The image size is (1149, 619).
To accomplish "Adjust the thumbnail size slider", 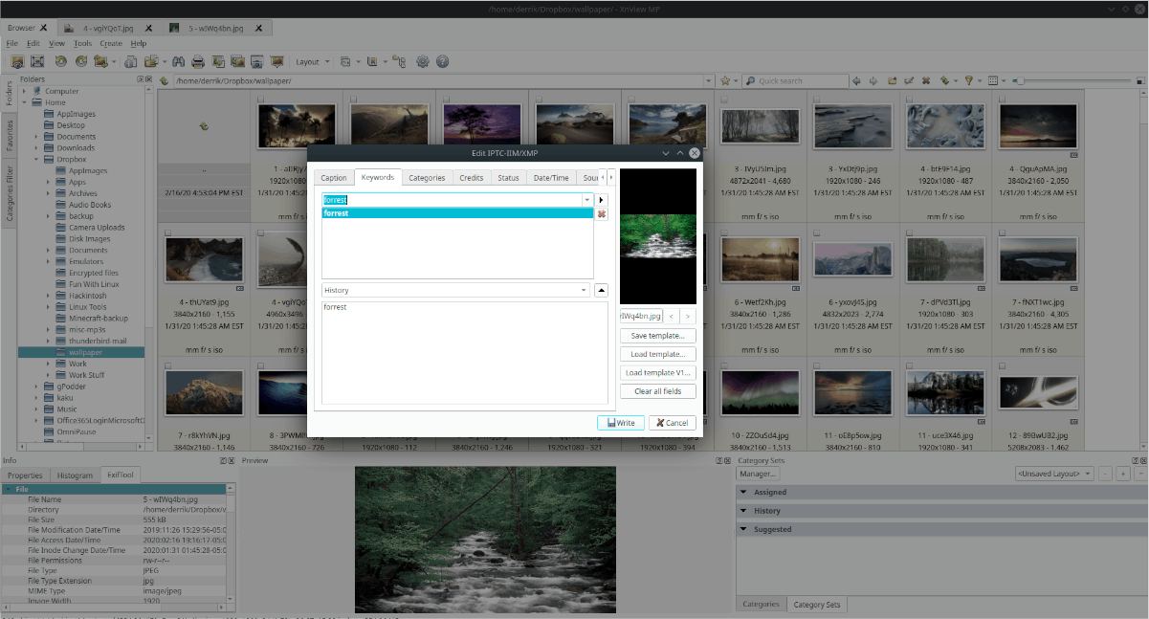I will pyautogui.click(x=1020, y=80).
